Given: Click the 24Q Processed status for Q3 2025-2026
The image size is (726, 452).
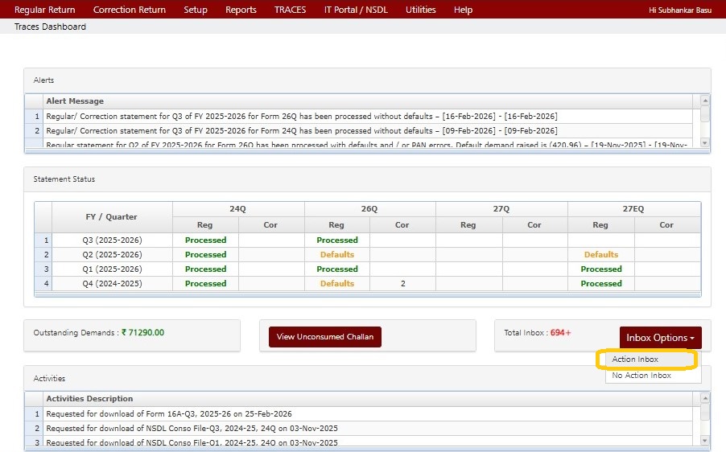Looking at the screenshot, I should pos(205,240).
